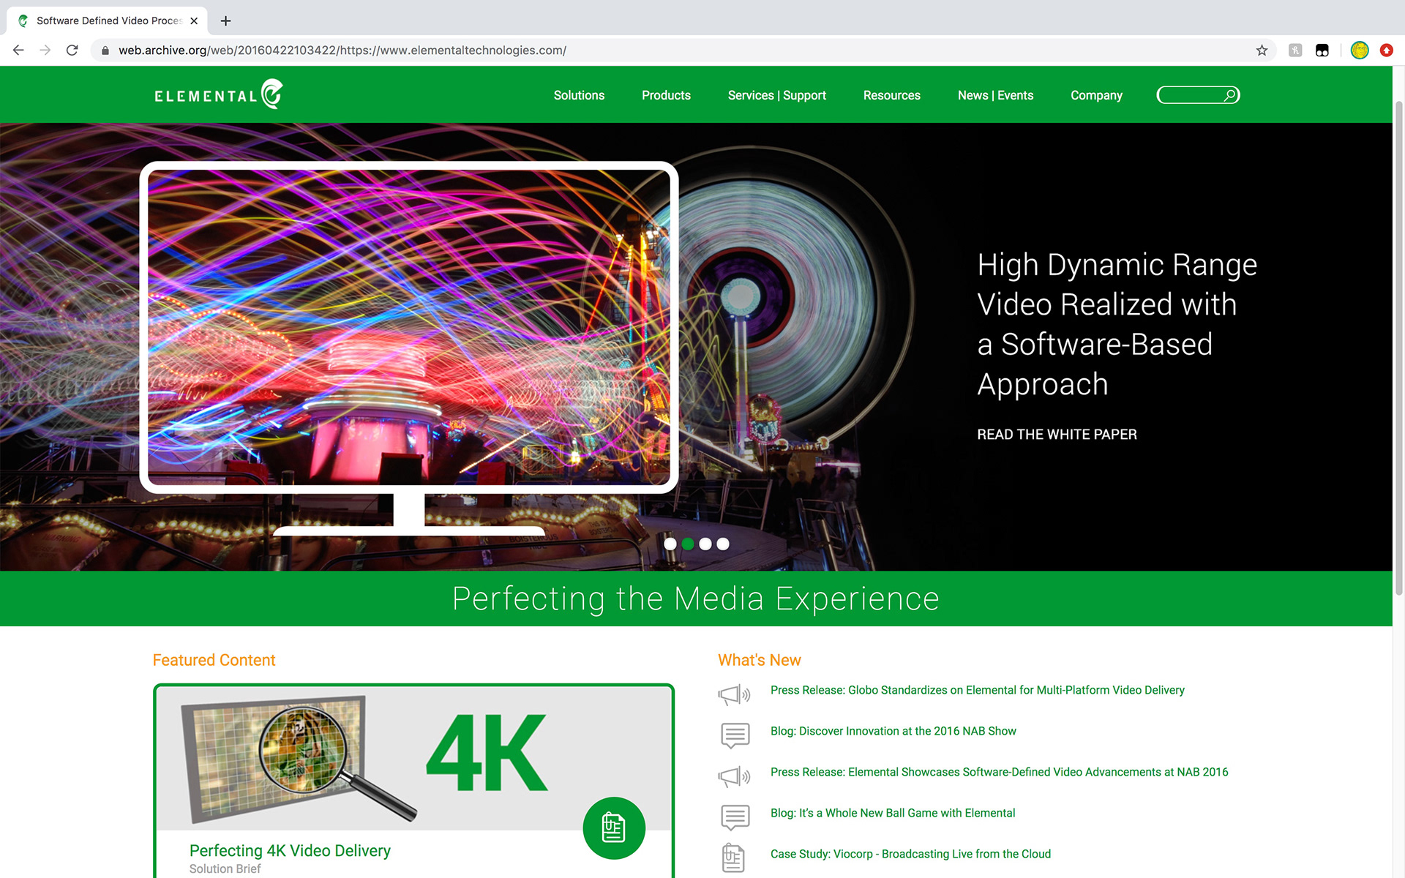Viewport: 1405px width, 878px height.
Task: Open a new browser tab with plus
Action: click(x=225, y=20)
